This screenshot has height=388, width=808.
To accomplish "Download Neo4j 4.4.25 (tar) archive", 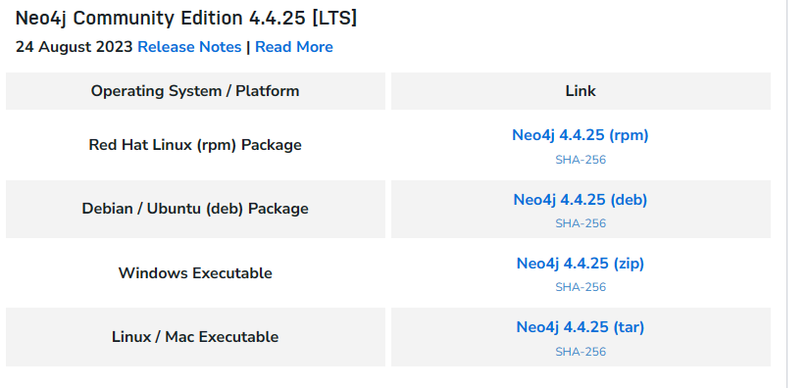I will (x=581, y=327).
